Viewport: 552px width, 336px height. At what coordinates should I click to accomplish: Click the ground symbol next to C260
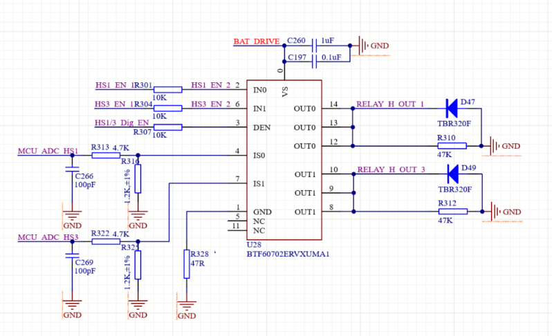point(363,46)
